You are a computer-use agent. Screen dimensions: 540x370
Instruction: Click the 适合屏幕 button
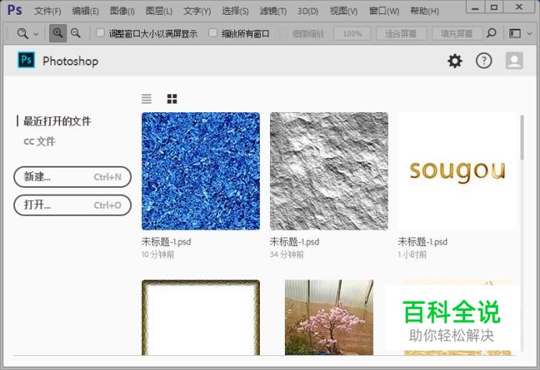pos(401,33)
